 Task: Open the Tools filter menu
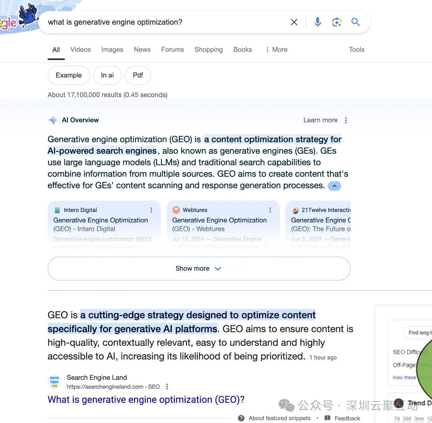356,50
